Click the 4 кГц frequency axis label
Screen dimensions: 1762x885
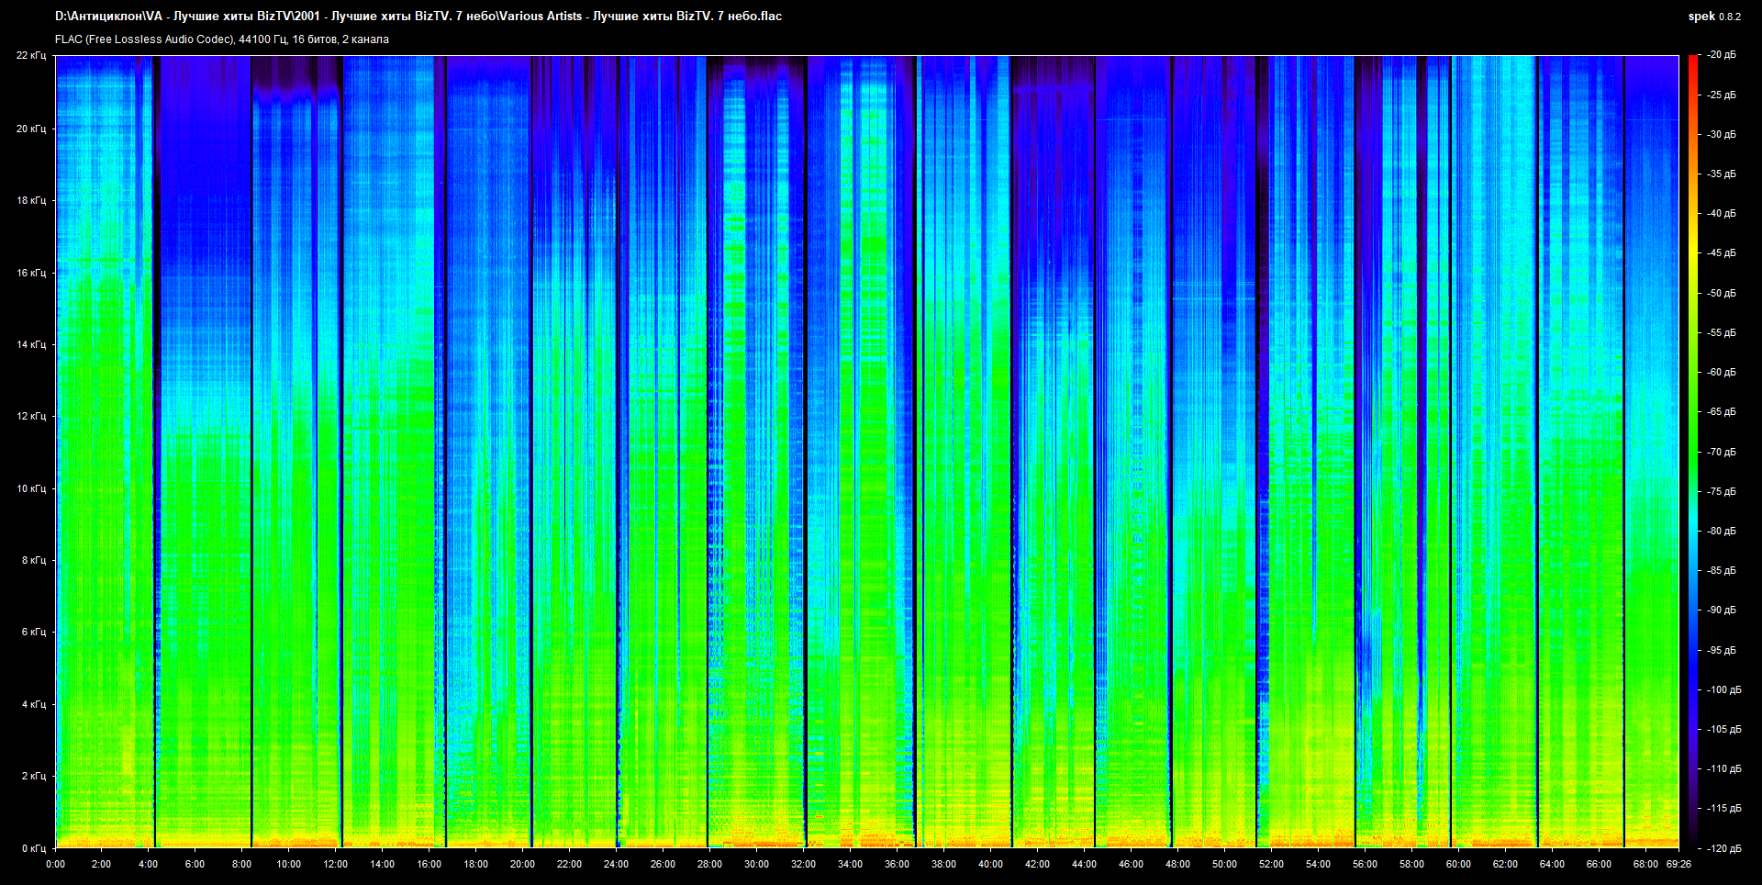coord(33,704)
